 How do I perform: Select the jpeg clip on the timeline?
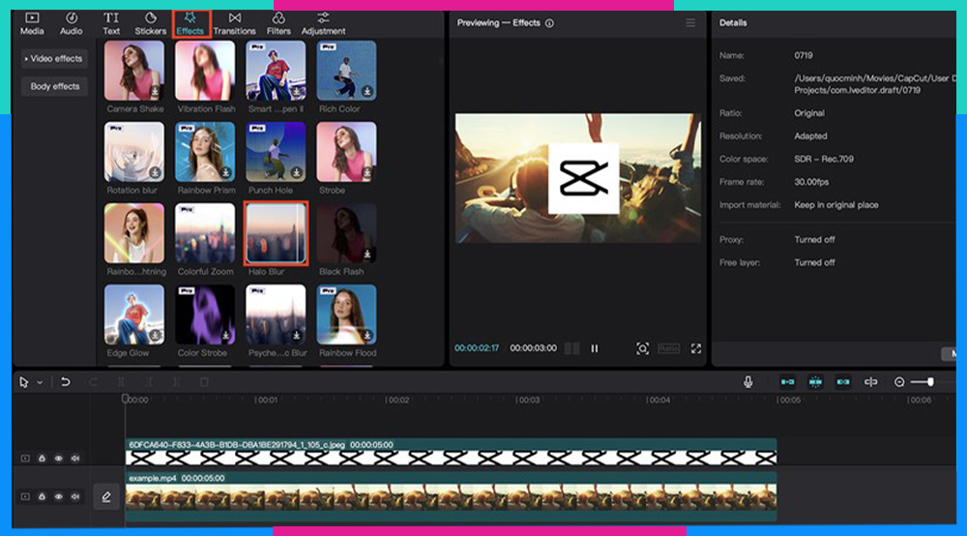click(x=451, y=452)
